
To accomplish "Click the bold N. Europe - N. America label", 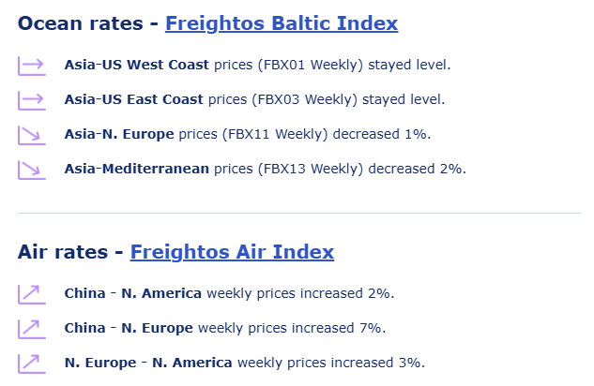I will 148,363.
